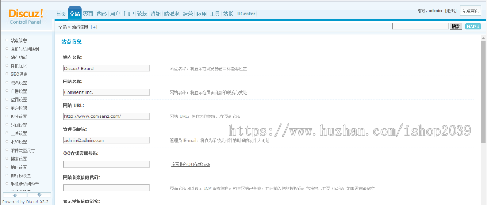Switch to the 应用 tab
Screen dimensions: 487x205
[201, 14]
